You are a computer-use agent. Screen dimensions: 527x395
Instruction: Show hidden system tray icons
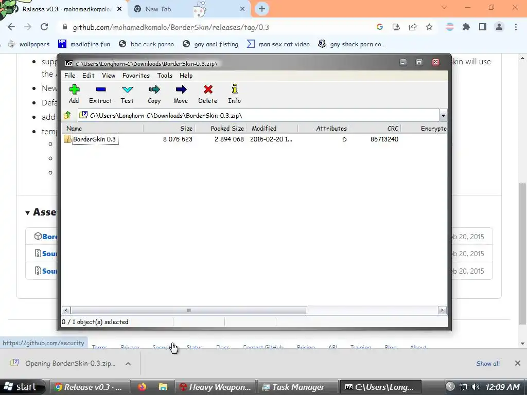tap(450, 387)
